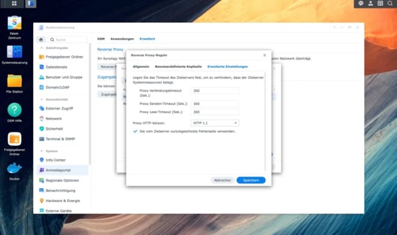
Task: Go to Control Panel home icon
Action: pos(41,40)
